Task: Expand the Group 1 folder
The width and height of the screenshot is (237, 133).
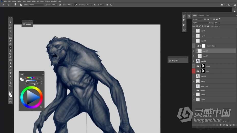Action: click(196, 90)
